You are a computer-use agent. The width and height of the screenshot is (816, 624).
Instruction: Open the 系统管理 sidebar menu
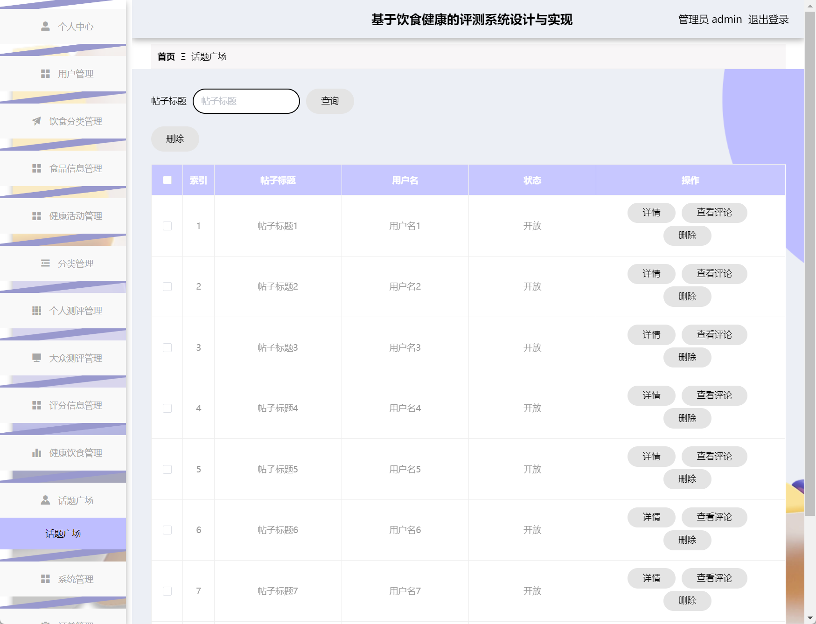click(63, 579)
